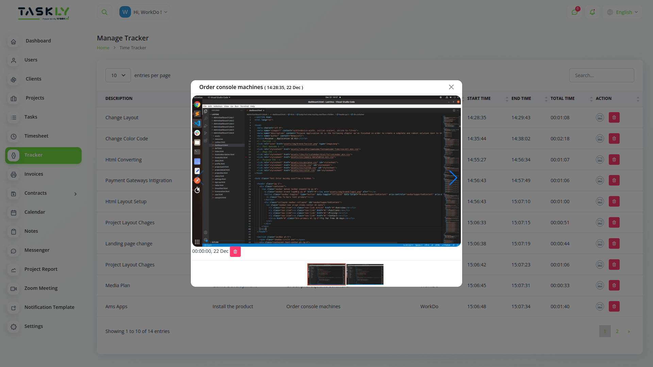Click the Zoom Meeting camera icon
This screenshot has width=653, height=367.
[14, 289]
